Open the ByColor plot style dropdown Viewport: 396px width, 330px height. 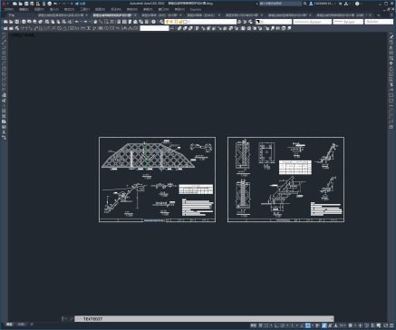(x=379, y=22)
